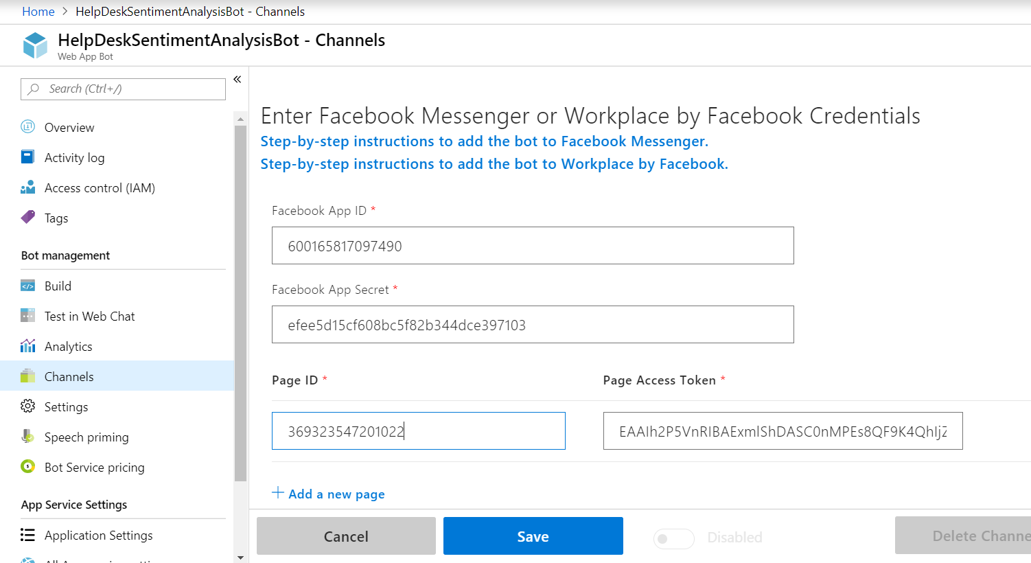Click the Application Settings list icon
The image size is (1031, 563).
pos(27,535)
